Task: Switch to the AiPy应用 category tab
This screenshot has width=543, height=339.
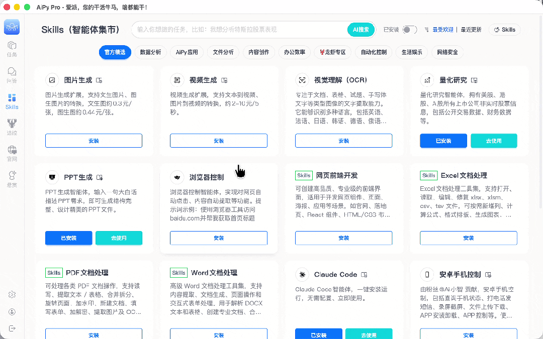Action: point(187,52)
